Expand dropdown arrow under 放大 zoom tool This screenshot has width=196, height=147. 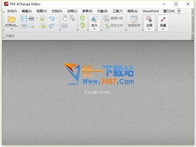pos(94,29)
